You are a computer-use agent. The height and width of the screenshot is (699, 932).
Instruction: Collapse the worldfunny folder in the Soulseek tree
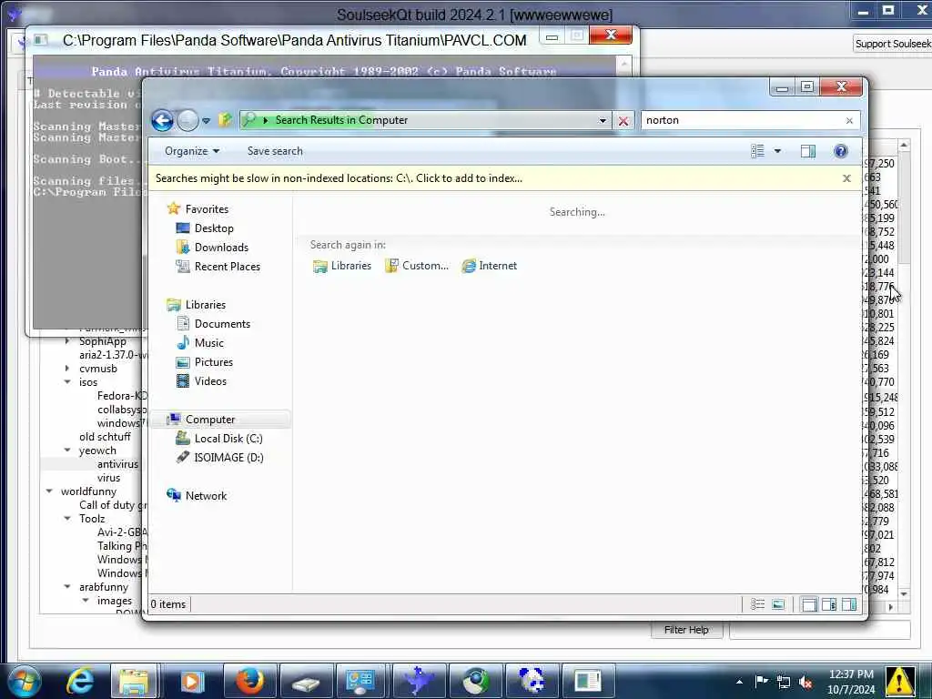point(49,491)
